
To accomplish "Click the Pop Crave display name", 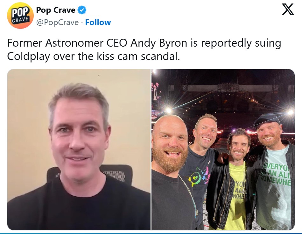I will click(56, 10).
